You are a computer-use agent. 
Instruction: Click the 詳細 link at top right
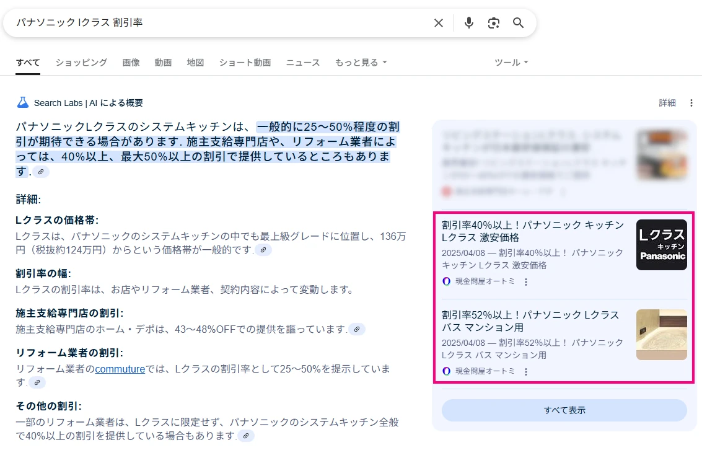point(667,103)
